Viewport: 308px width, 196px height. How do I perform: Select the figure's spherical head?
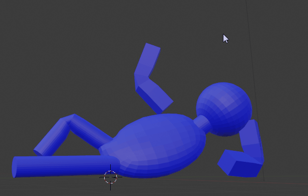(x=224, y=109)
